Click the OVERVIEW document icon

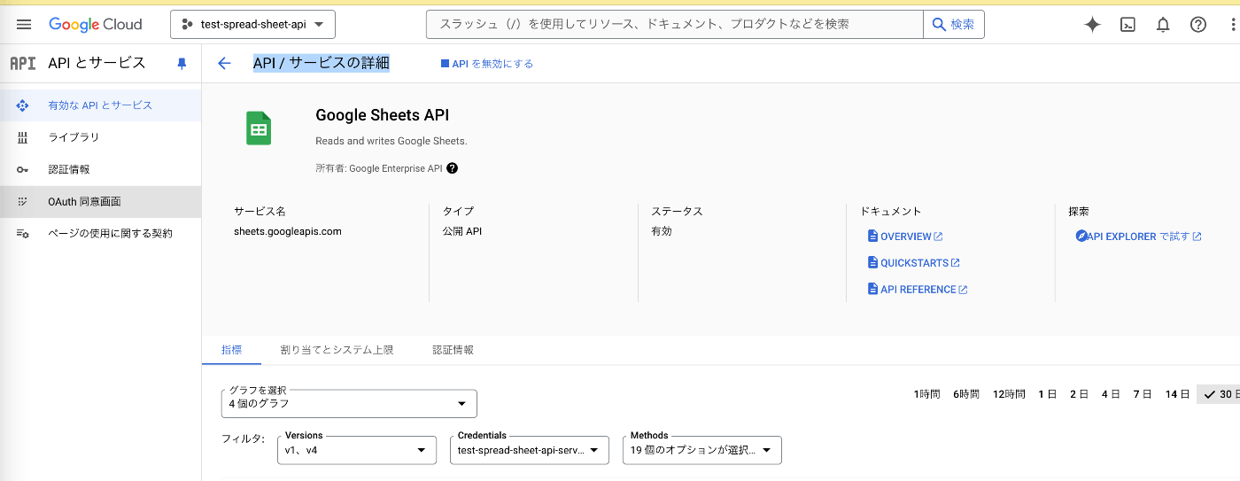[x=872, y=237]
